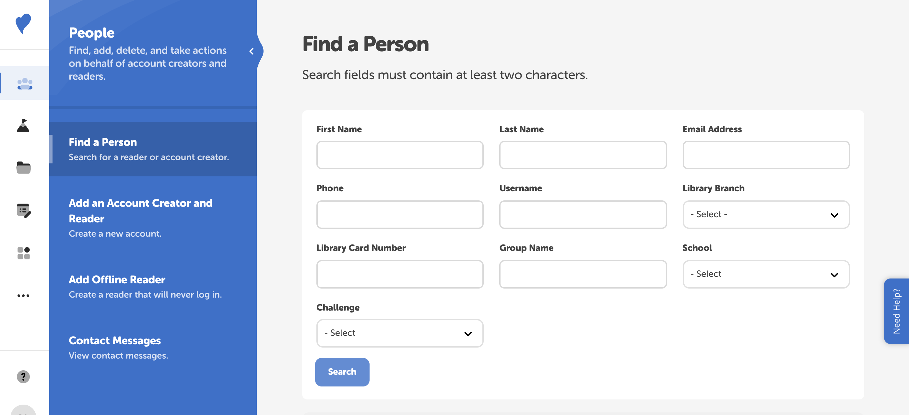This screenshot has height=415, width=909.
Task: Click the First Name input field
Action: click(399, 155)
